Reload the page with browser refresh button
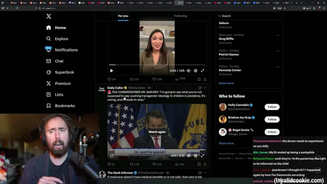This screenshot has width=327, height=184. (17, 8)
